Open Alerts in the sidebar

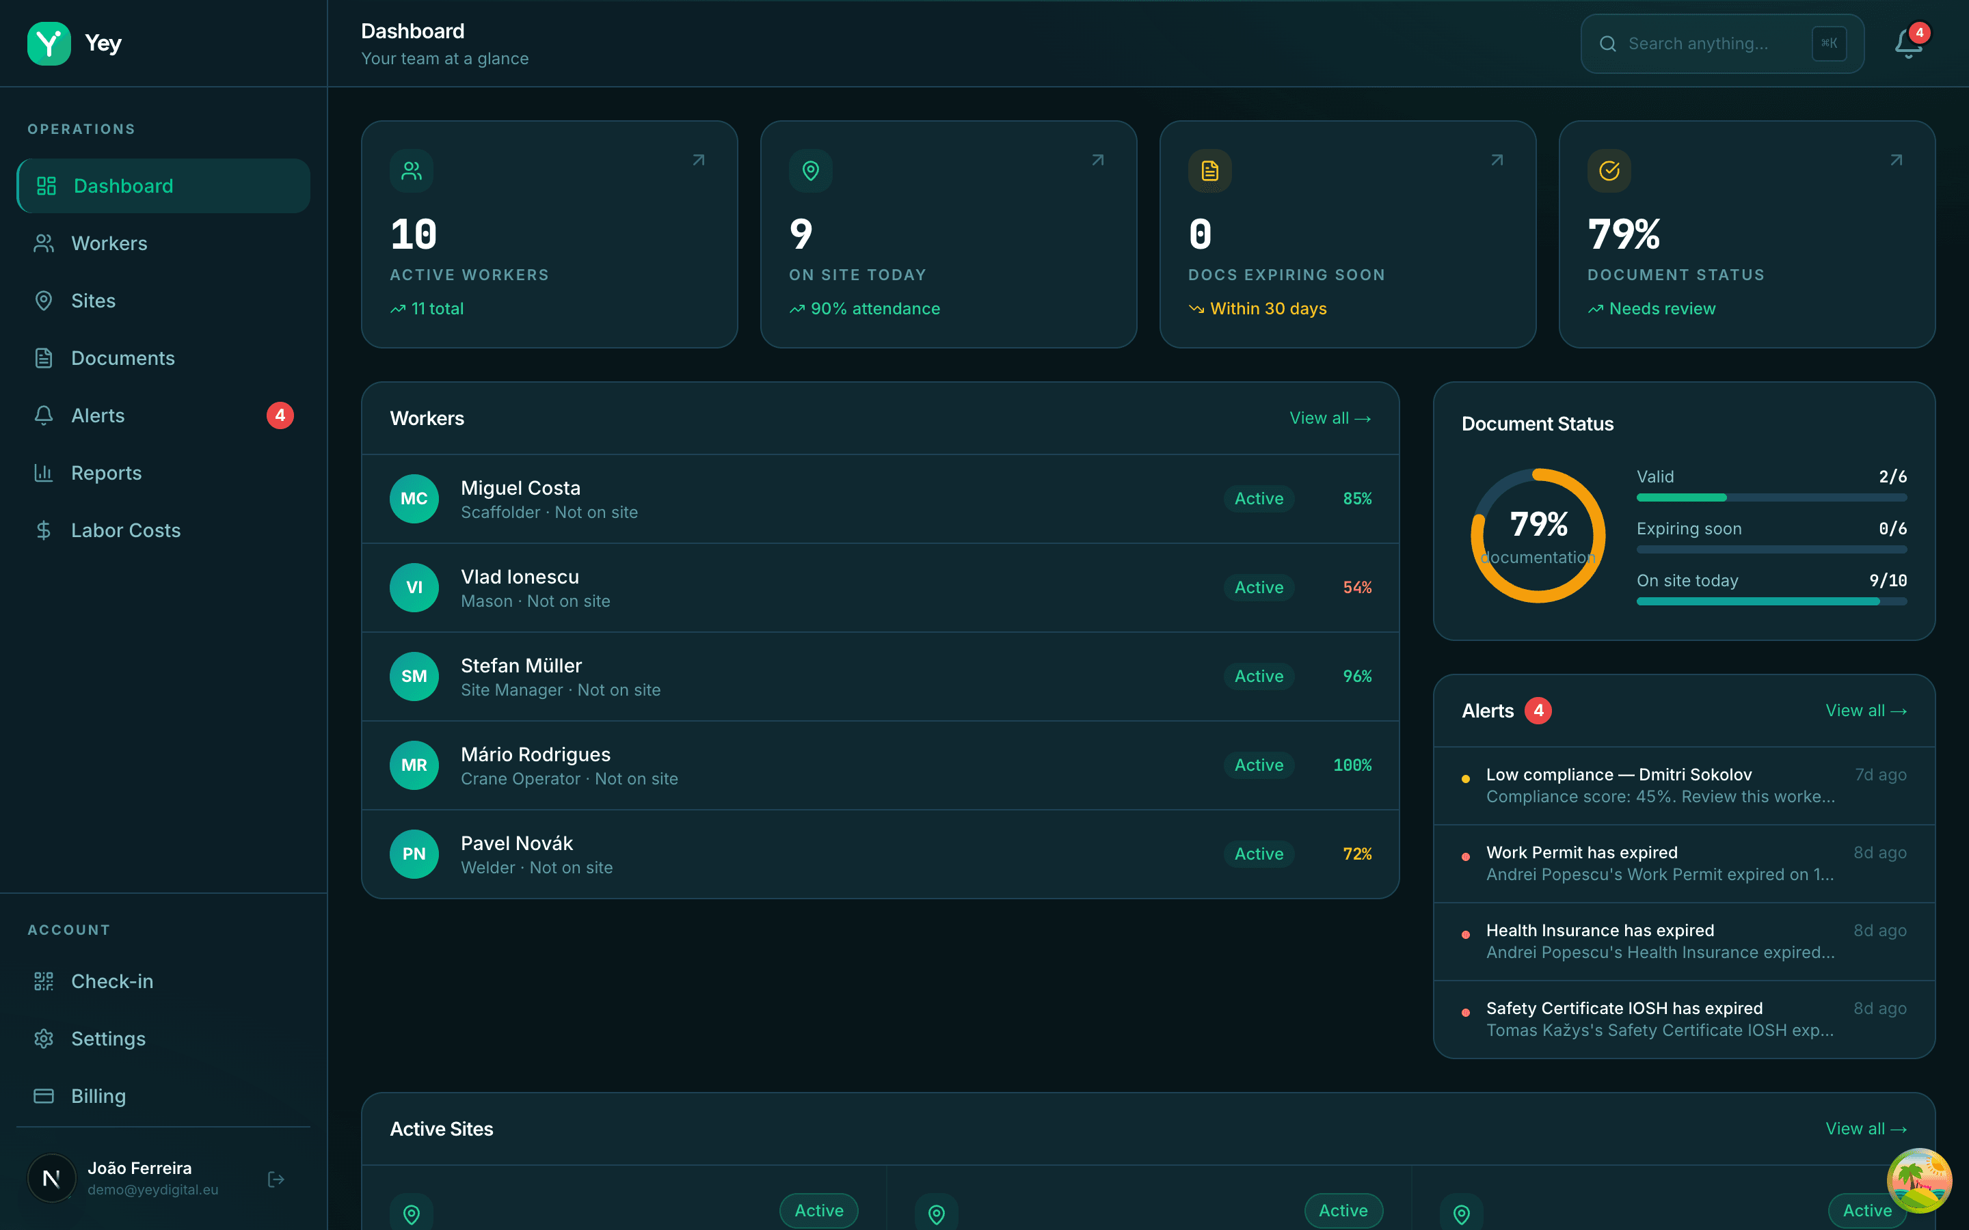point(163,415)
